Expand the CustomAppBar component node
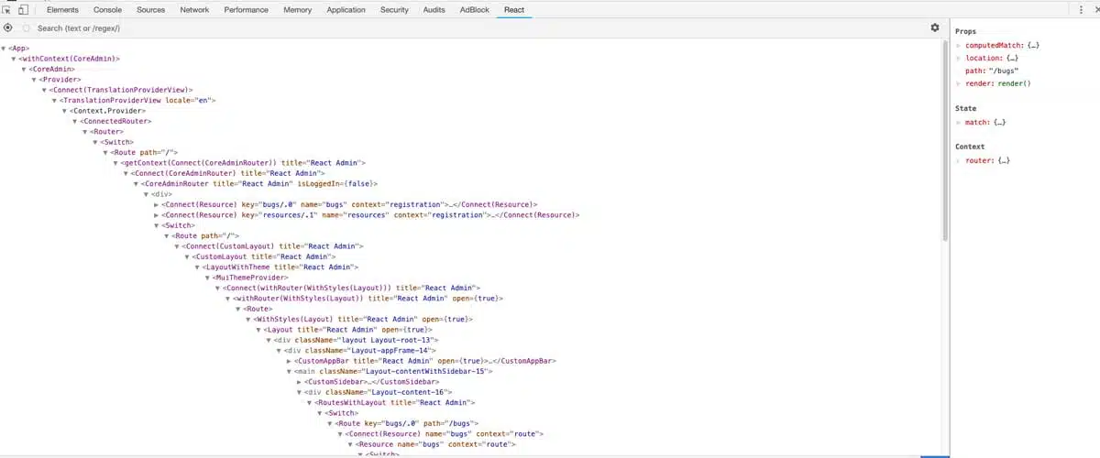The image size is (1100, 458). [x=289, y=362]
